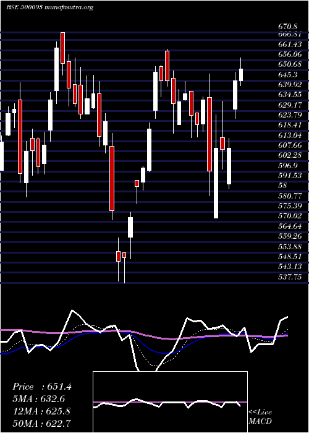Image resolution: width=309 pixels, height=433 pixels.
Task: Click the 670.8 price axis label
Action: click(288, 27)
